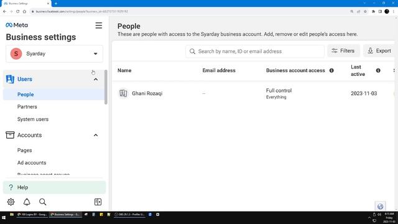Show info for Last active column

[x=378, y=70]
